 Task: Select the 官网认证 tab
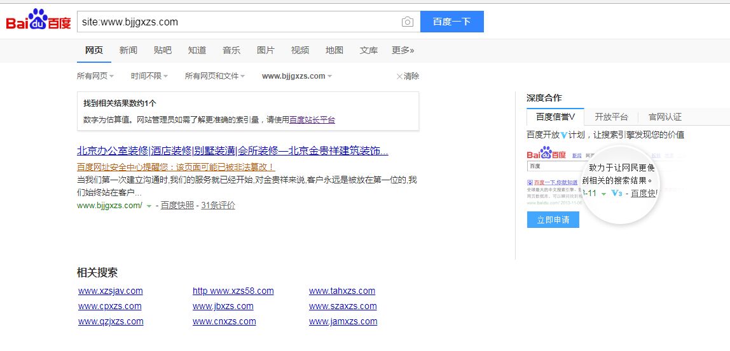click(x=665, y=117)
